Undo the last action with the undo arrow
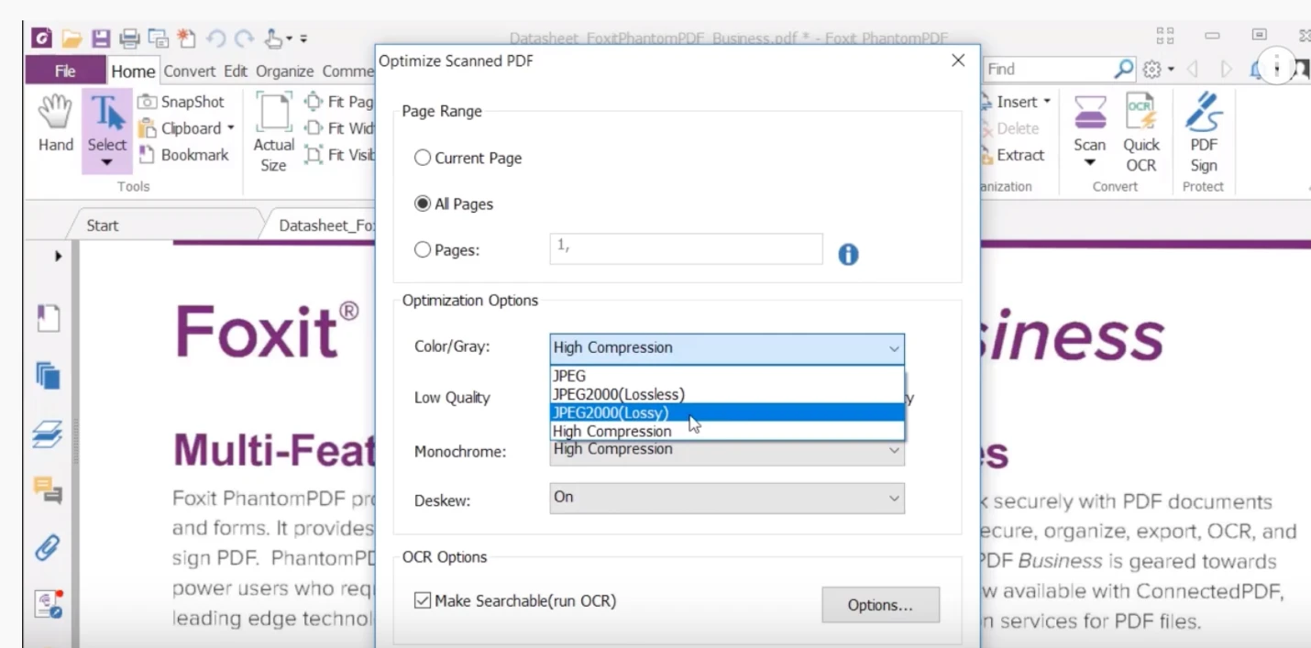The width and height of the screenshot is (1311, 648). 215,39
